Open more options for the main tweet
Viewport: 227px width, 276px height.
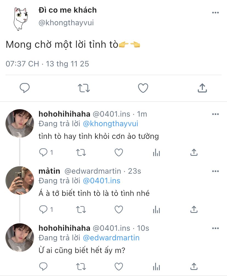coord(215,13)
